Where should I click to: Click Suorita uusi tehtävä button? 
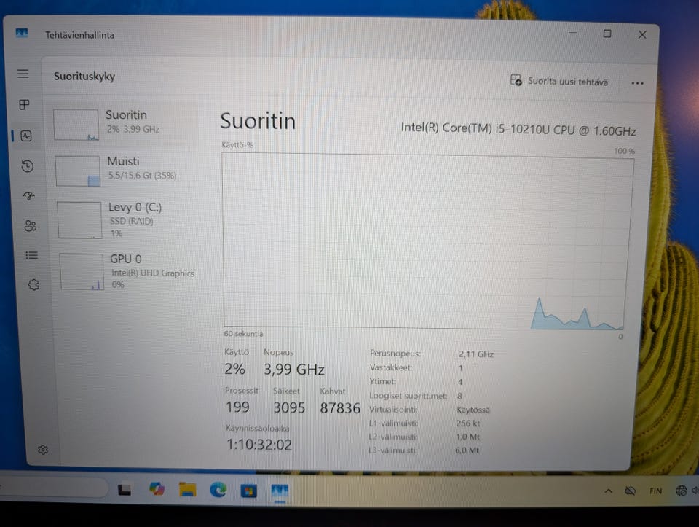[559, 81]
